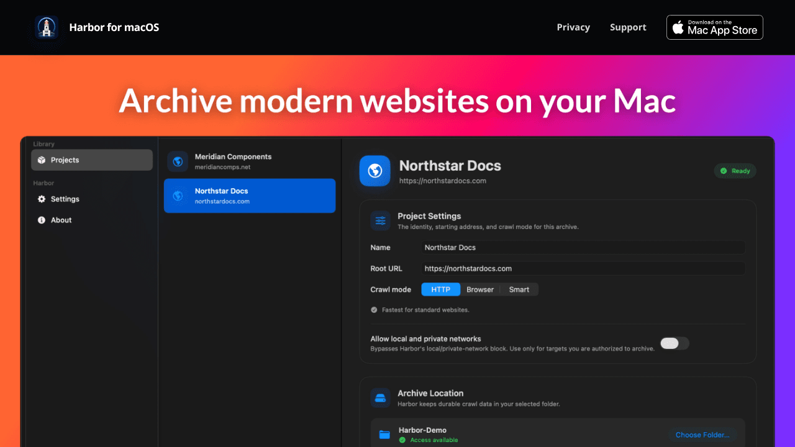Click the Projects cube icon

[42, 160]
